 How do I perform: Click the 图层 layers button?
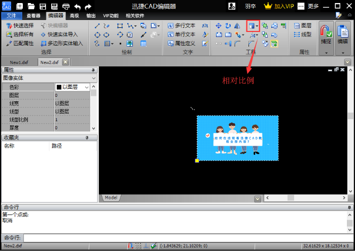point(303,25)
